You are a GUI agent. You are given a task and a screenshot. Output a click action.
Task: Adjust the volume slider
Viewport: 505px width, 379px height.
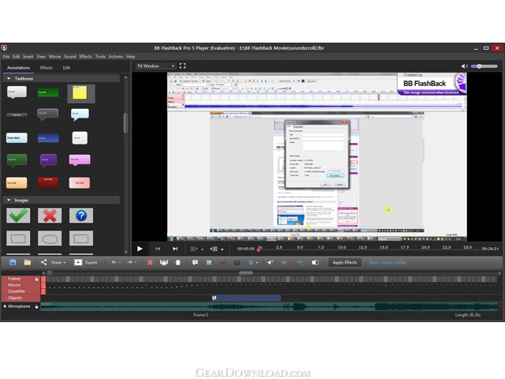click(x=484, y=66)
